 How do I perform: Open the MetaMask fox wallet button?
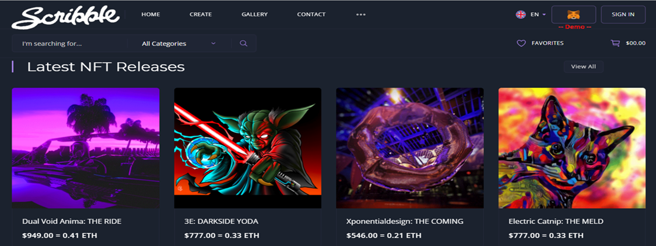[x=574, y=15]
